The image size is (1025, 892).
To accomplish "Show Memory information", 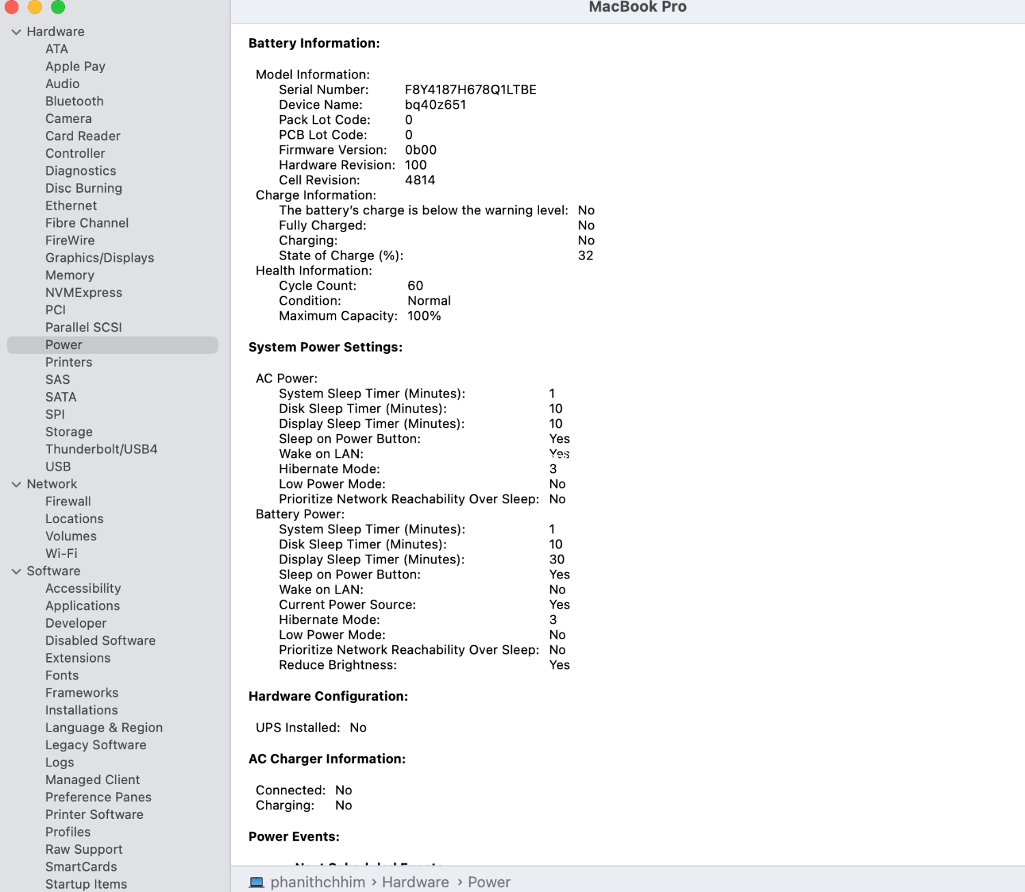I will (x=70, y=275).
